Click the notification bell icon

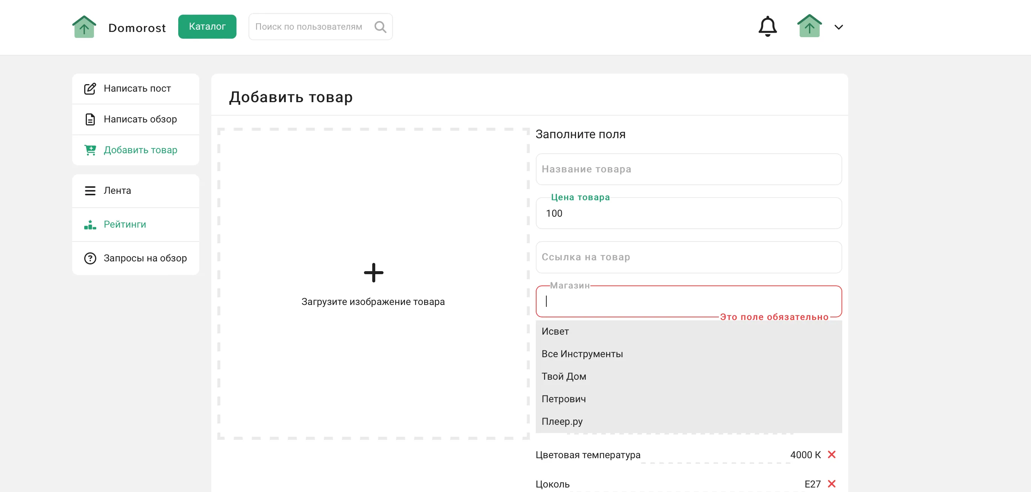767,26
